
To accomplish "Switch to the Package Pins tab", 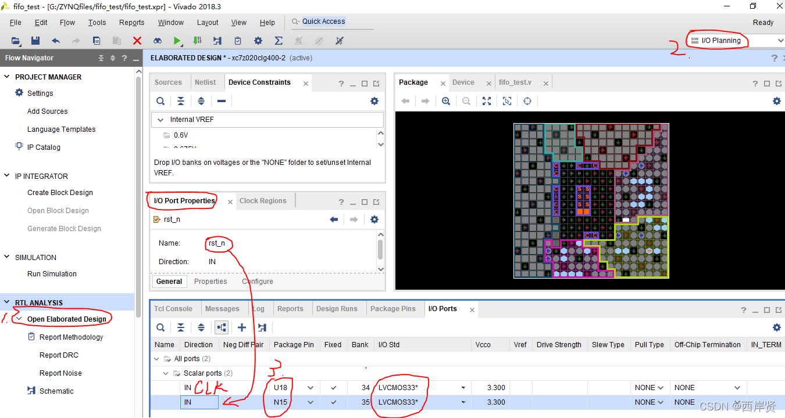I will coord(393,309).
